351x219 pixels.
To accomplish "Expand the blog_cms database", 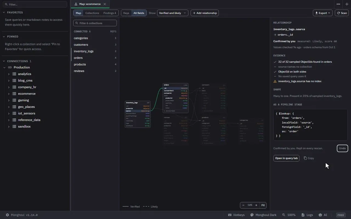I will coord(9,80).
